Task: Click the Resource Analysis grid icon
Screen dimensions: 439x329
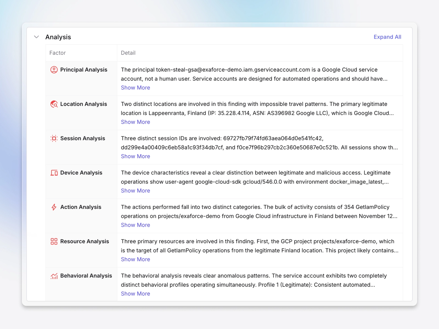Action: (54, 241)
